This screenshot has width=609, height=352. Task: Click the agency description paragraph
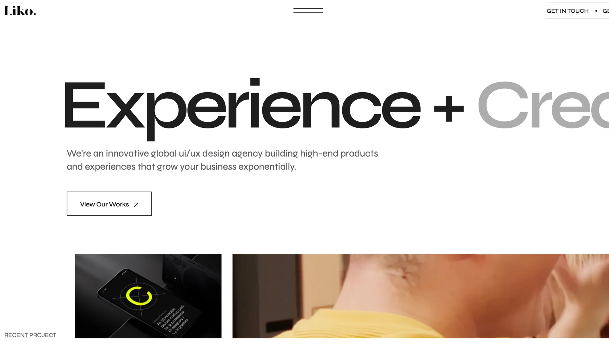pyautogui.click(x=222, y=160)
